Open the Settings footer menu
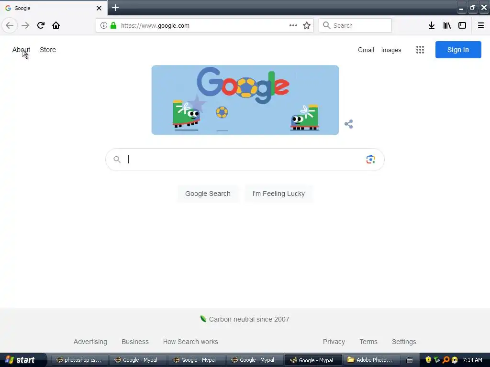Viewport: 490px width, 367px height. point(404,342)
